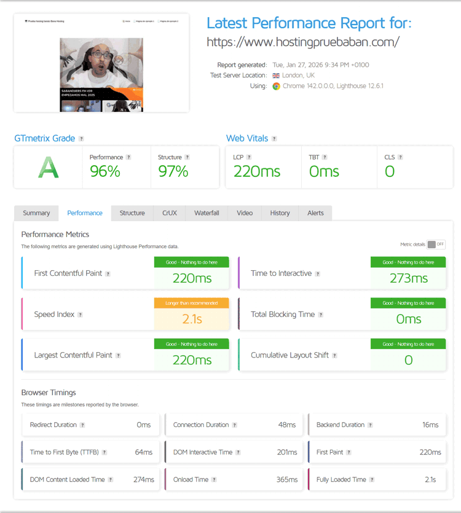Screen dimensions: 461x513
Task: Click help icon beside Time to First Byte
Action: click(x=104, y=453)
